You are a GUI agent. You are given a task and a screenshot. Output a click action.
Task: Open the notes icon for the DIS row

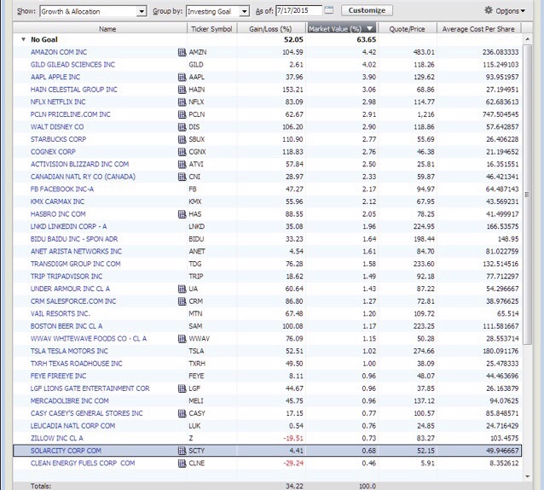click(x=182, y=126)
